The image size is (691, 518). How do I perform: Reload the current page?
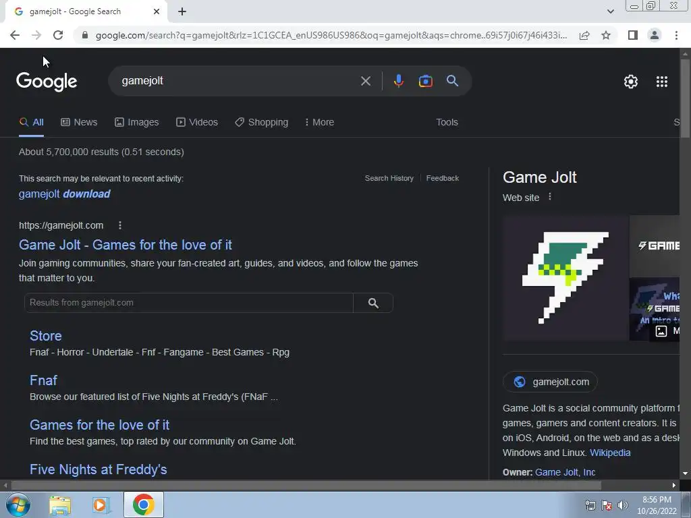pyautogui.click(x=58, y=35)
